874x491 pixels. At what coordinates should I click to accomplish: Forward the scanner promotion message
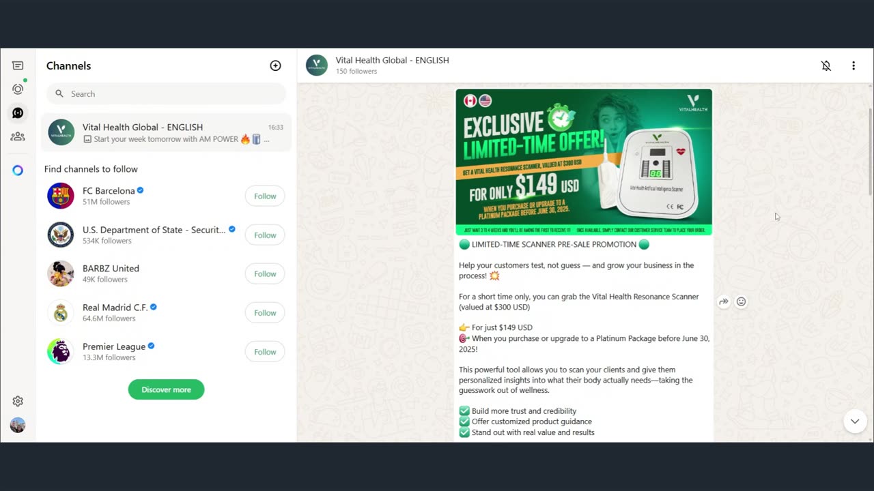(724, 301)
